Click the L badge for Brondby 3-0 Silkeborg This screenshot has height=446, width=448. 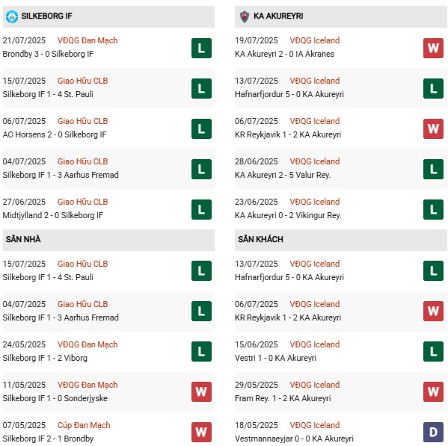201,49
